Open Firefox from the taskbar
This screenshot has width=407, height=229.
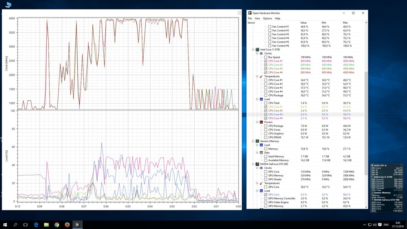tap(67, 225)
